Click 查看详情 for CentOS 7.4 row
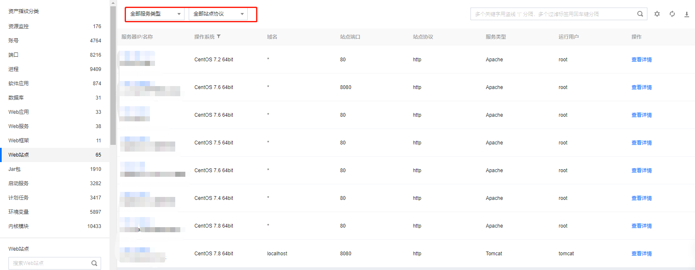The height and width of the screenshot is (270, 695). [x=641, y=198]
